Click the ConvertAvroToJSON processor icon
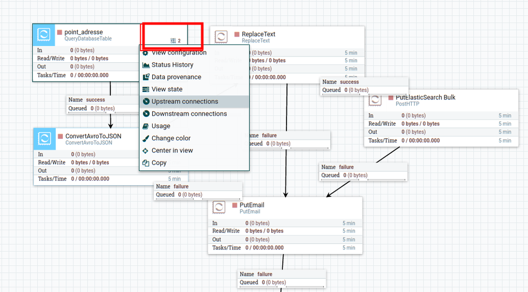The image size is (528, 292). [x=44, y=138]
